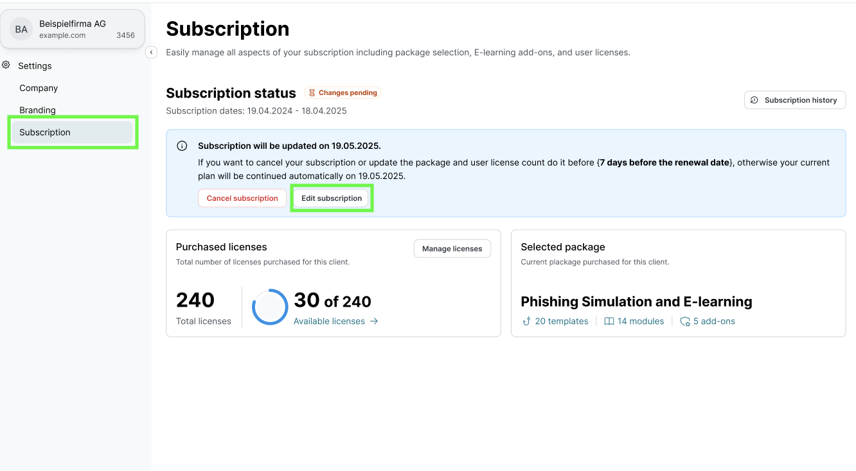
Task: Click the clock icon on Subscription history button
Action: pyautogui.click(x=754, y=99)
